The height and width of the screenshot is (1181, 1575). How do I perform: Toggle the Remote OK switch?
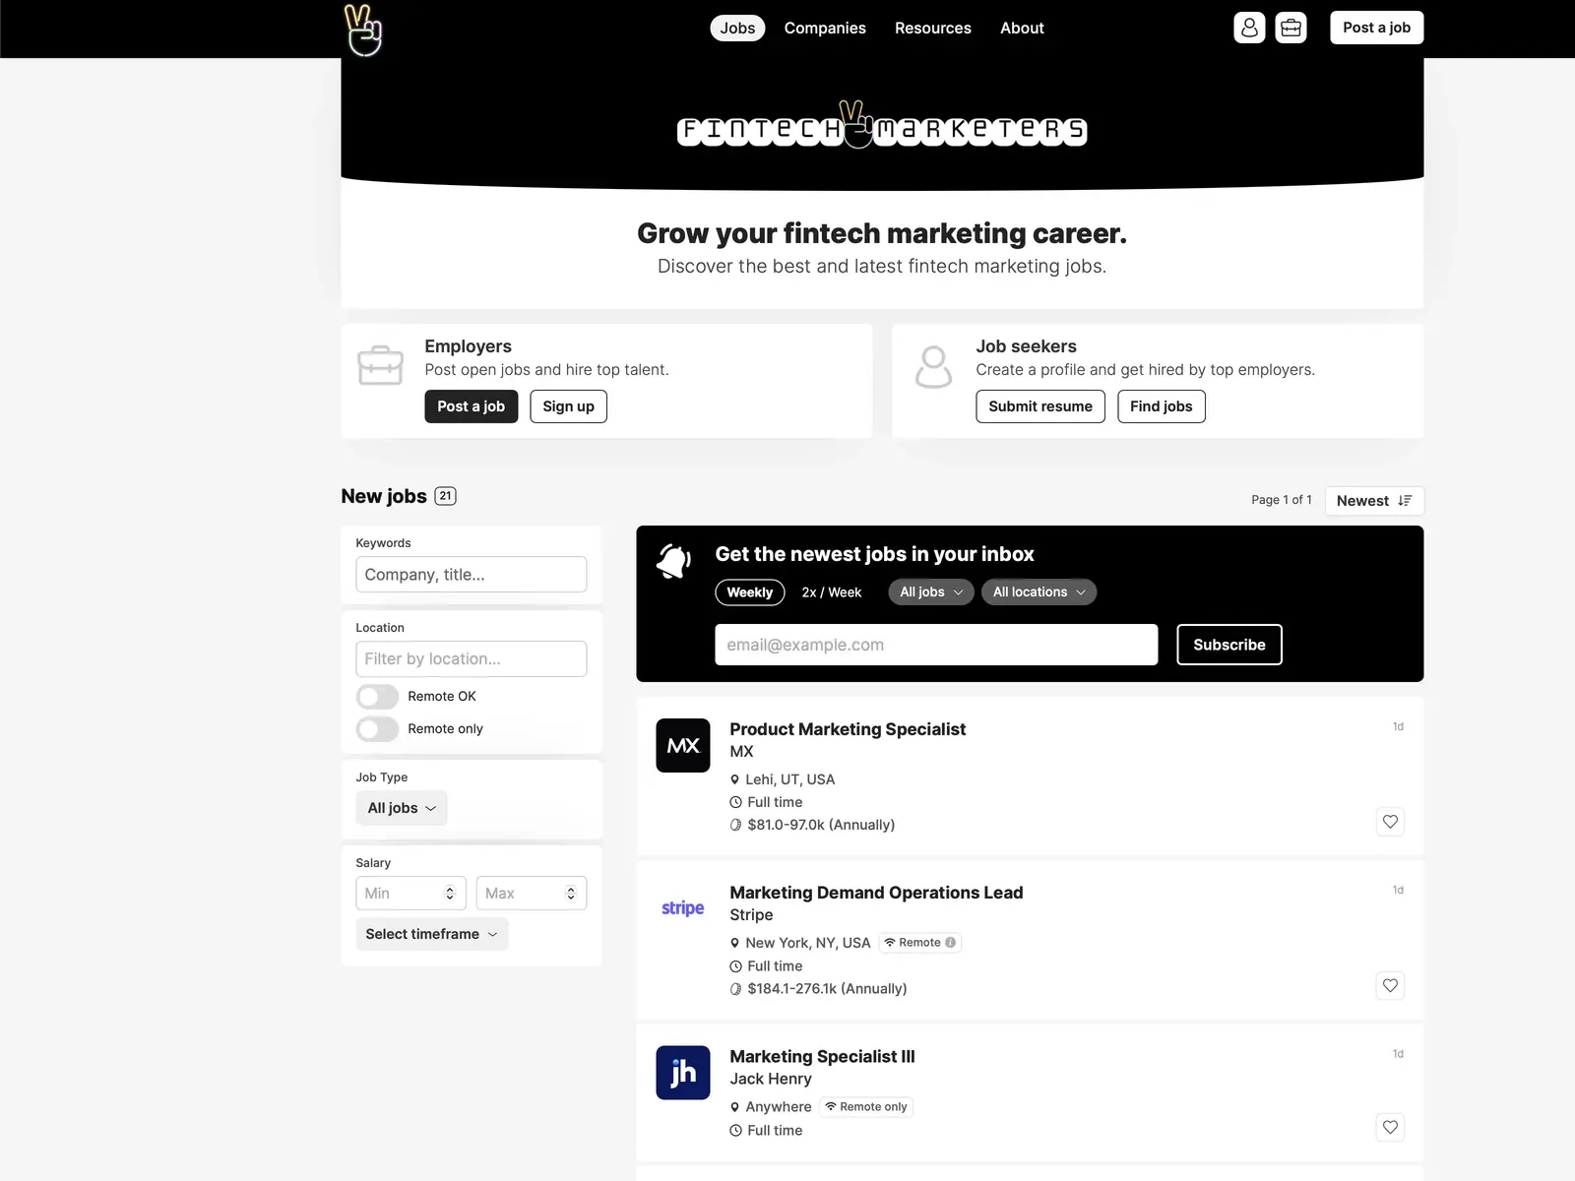[377, 697]
